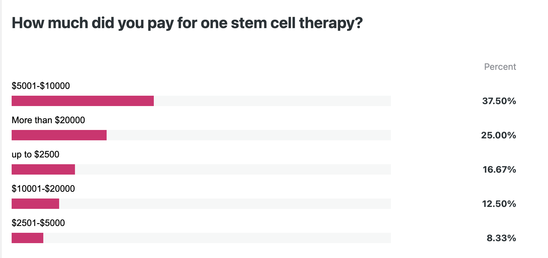
Task: Select the pink bar for up to $2500
Action: [x=43, y=169]
